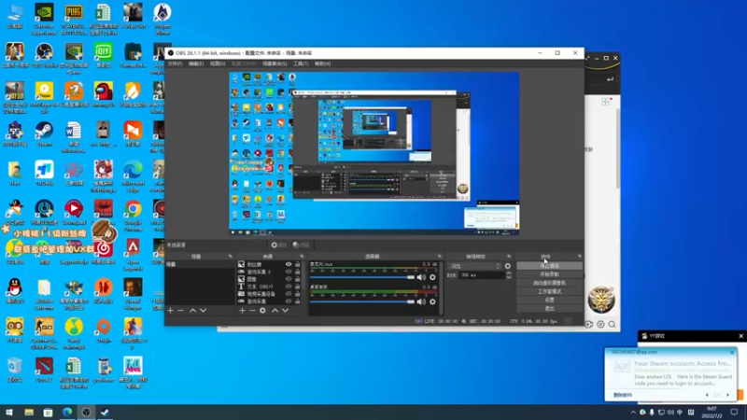Viewport: 747px width, 420px height.
Task: Open File Explorer from taskbar
Action: pos(29,413)
